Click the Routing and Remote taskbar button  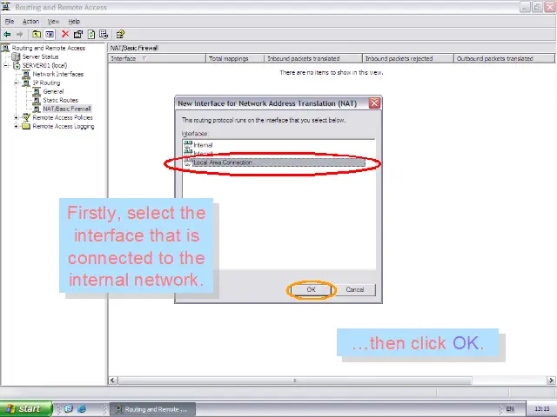pyautogui.click(x=153, y=409)
